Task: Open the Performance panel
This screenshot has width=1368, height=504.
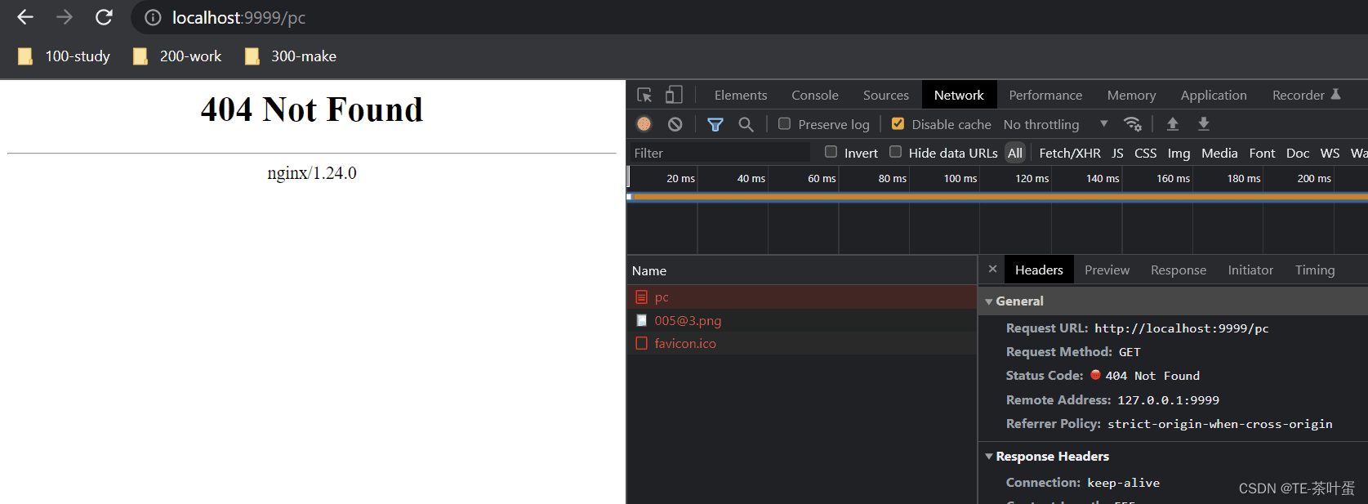Action: (1045, 96)
